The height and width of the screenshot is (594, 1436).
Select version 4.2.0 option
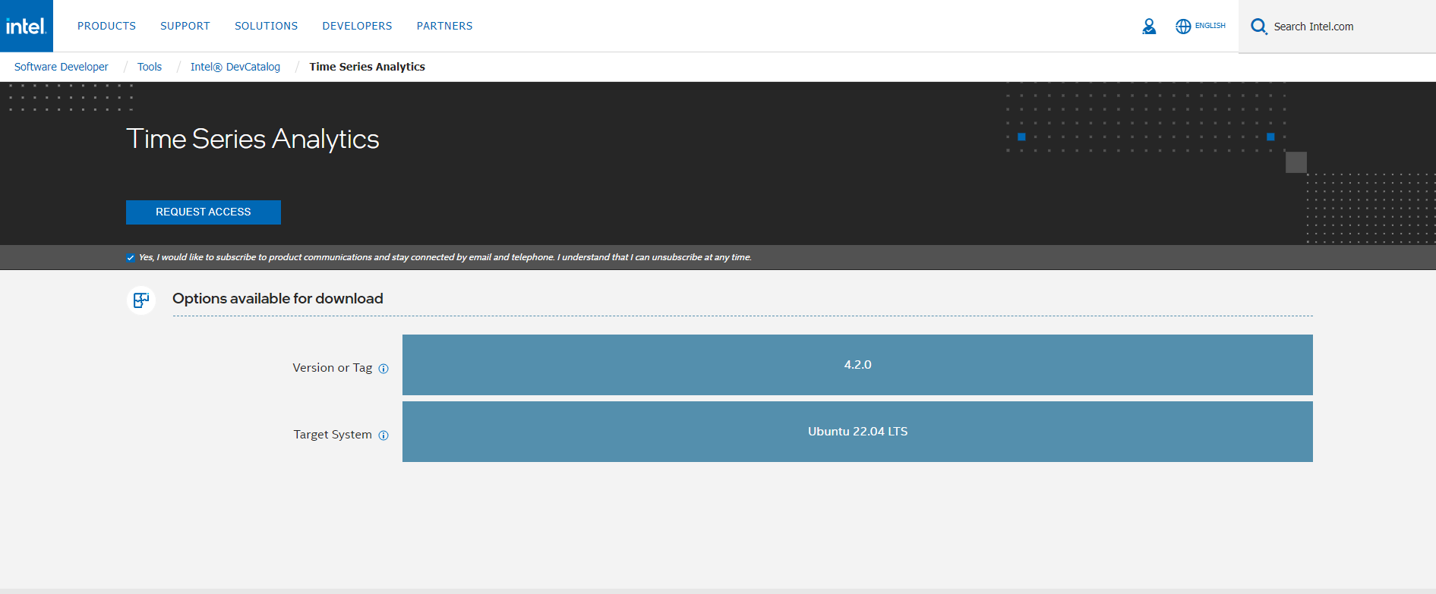pyautogui.click(x=857, y=365)
